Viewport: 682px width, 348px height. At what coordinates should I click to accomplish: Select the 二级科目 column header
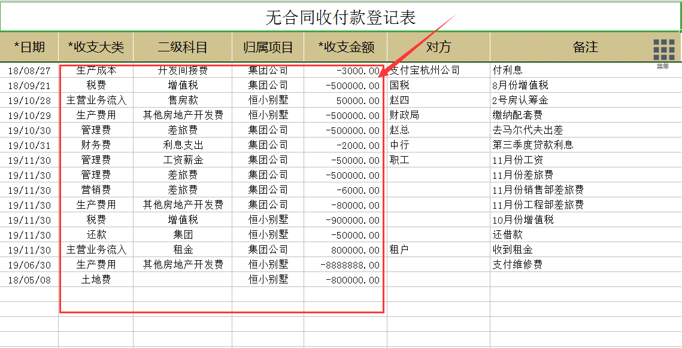click(183, 47)
